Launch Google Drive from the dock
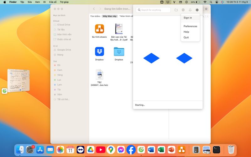This screenshot has width=251, height=157. tap(91, 150)
